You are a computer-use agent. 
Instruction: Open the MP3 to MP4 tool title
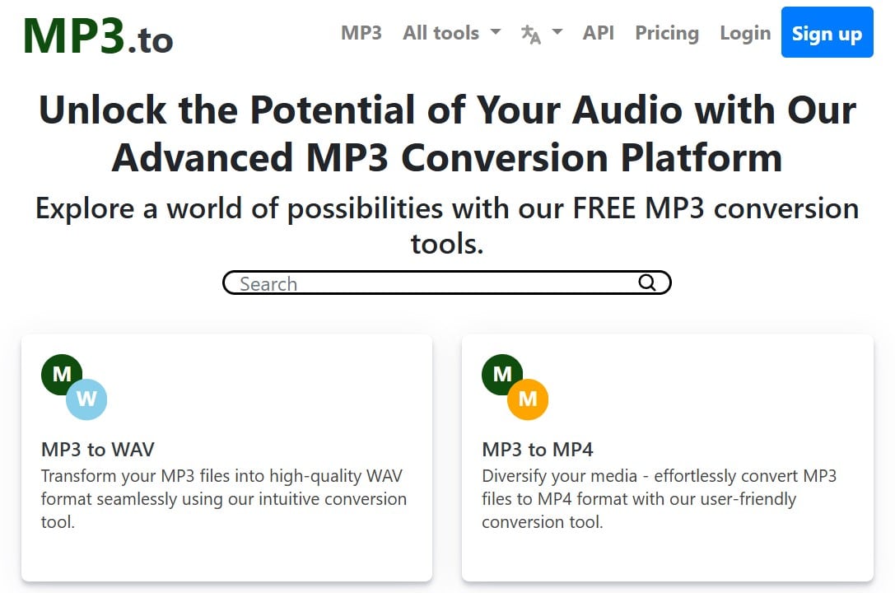pyautogui.click(x=537, y=450)
